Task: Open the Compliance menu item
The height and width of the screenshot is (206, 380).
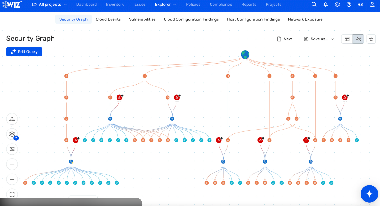Action: [x=221, y=5]
